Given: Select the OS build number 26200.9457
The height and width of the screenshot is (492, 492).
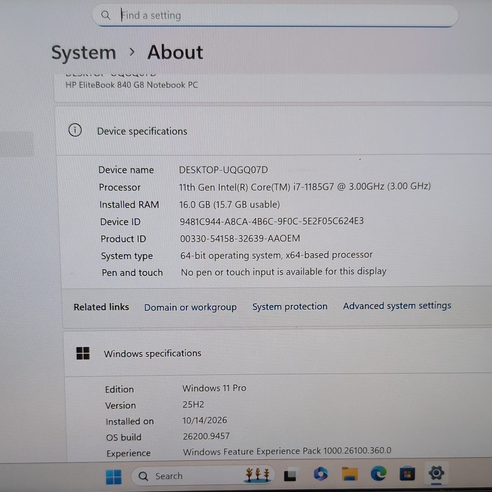Looking at the screenshot, I should pos(206,436).
